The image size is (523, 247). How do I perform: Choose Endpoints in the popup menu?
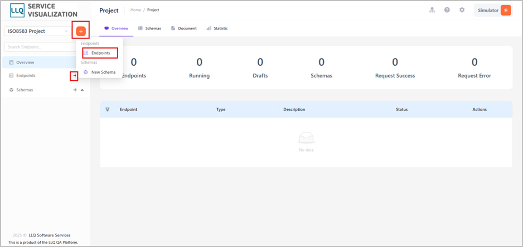[x=100, y=53]
